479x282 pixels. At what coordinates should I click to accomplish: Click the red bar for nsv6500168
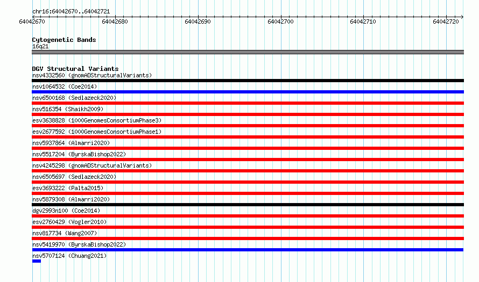tap(248, 103)
